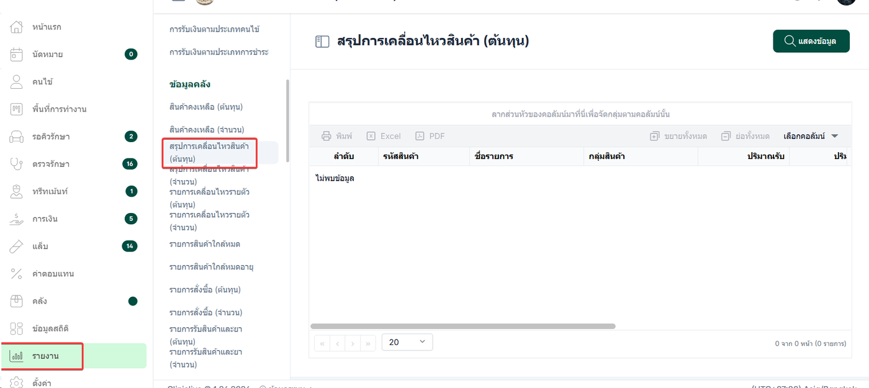
Task: Click the นัดหมาย badge showing 0
Action: [x=130, y=54]
